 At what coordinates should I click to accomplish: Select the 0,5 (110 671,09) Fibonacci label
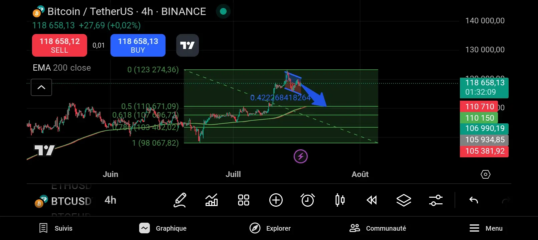[x=150, y=106]
